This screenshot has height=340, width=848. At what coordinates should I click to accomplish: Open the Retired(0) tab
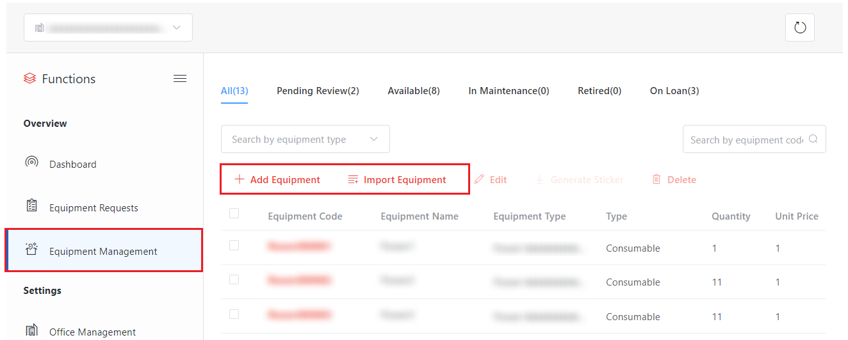click(x=599, y=91)
